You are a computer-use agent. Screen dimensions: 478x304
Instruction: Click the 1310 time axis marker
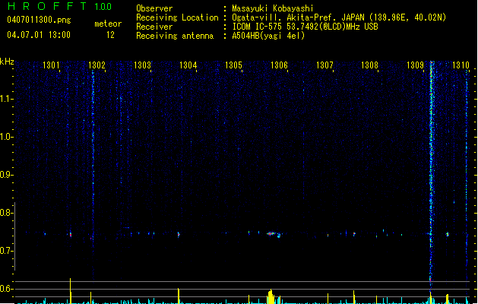pos(461,65)
